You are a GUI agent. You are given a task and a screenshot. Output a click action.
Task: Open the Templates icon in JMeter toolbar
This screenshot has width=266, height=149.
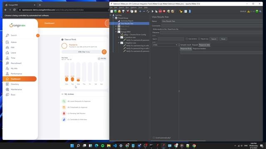(x=116, y=11)
